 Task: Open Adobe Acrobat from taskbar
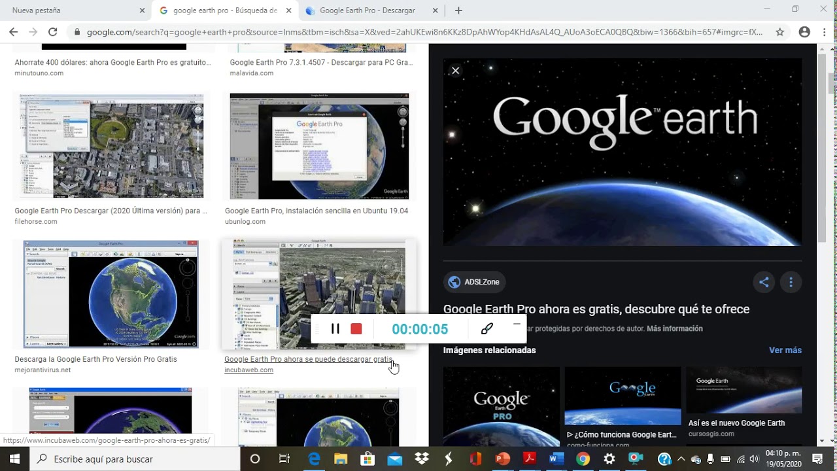529,459
